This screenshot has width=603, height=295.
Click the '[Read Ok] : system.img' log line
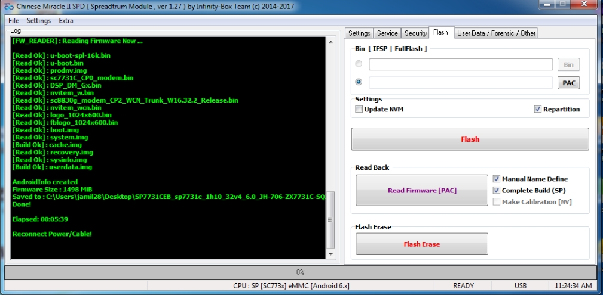pyautogui.click(x=50, y=137)
